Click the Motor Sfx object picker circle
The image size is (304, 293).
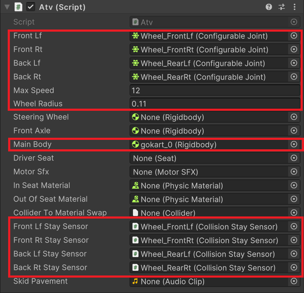tap(294, 172)
